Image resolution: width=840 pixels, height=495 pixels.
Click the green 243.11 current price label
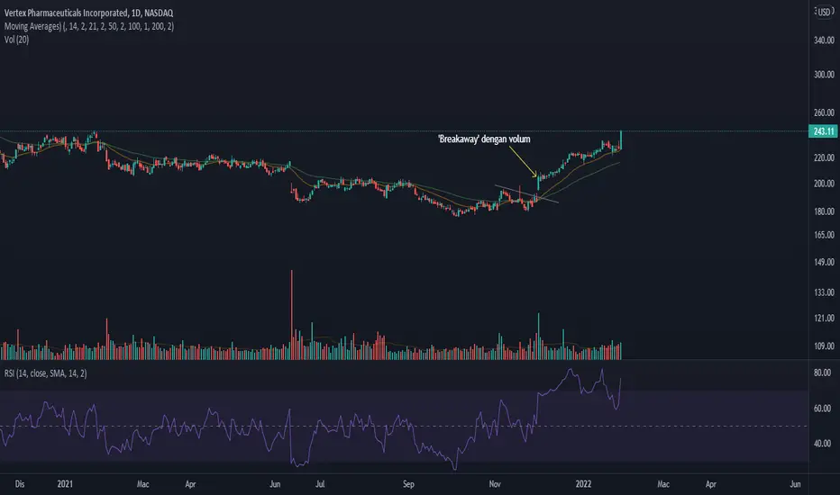pos(823,131)
